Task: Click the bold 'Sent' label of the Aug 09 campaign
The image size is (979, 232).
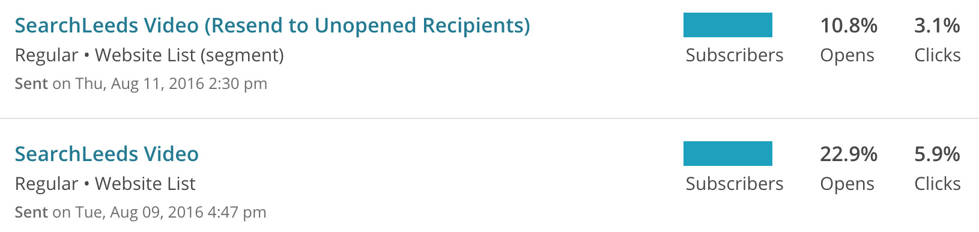Action: click(x=31, y=212)
